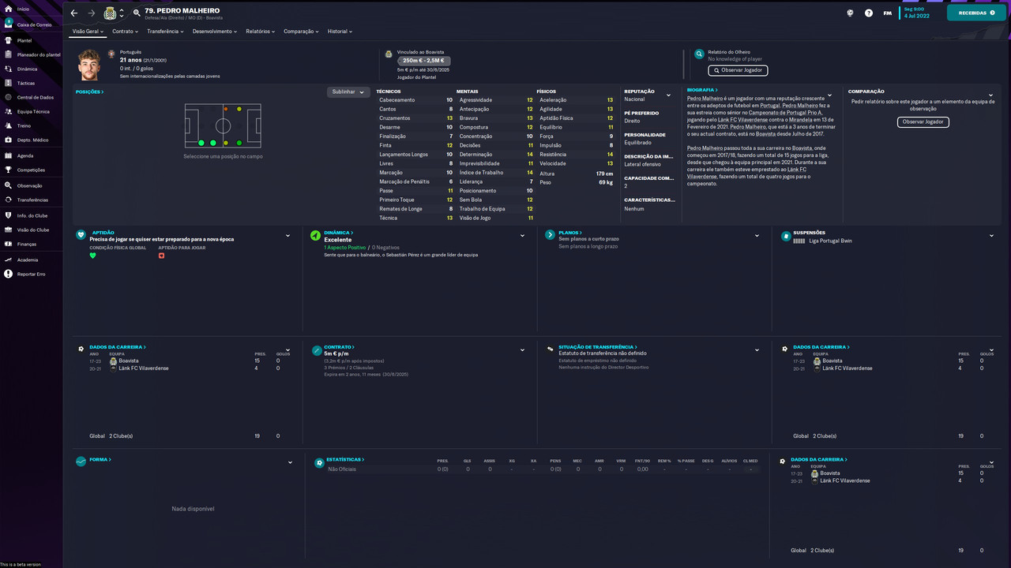The image size is (1011, 568).
Task: Open Equipa Técnica staff section
Action: click(33, 111)
